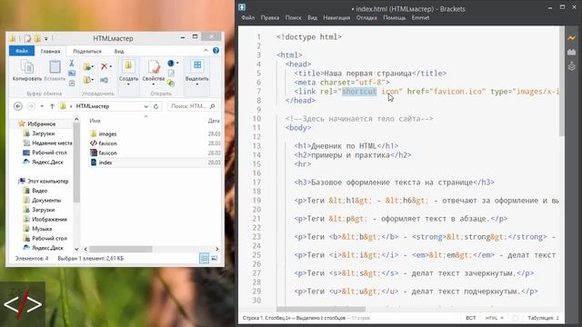The width and height of the screenshot is (582, 327).
Task: Click the layers icon in Brackets right sidebar
Action: click(x=571, y=66)
